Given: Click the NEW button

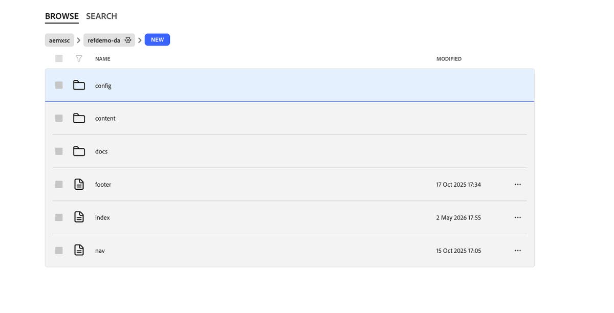Looking at the screenshot, I should [x=157, y=40].
